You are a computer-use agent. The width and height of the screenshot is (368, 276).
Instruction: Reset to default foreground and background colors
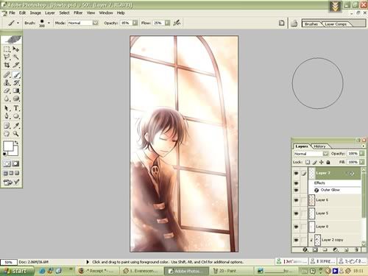click(x=4, y=154)
